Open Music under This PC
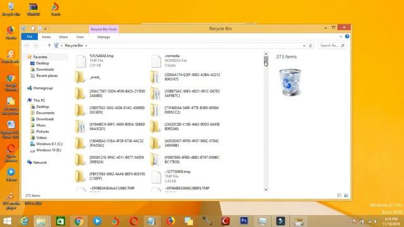 tap(40, 125)
